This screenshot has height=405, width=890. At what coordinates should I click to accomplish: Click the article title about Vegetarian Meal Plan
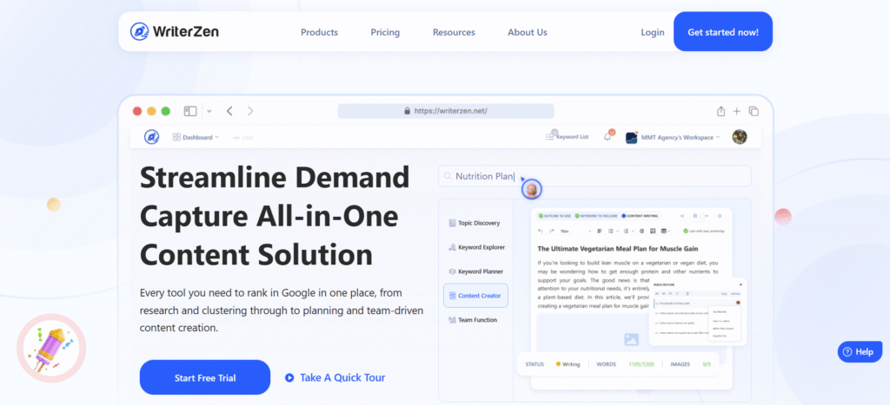(618, 248)
